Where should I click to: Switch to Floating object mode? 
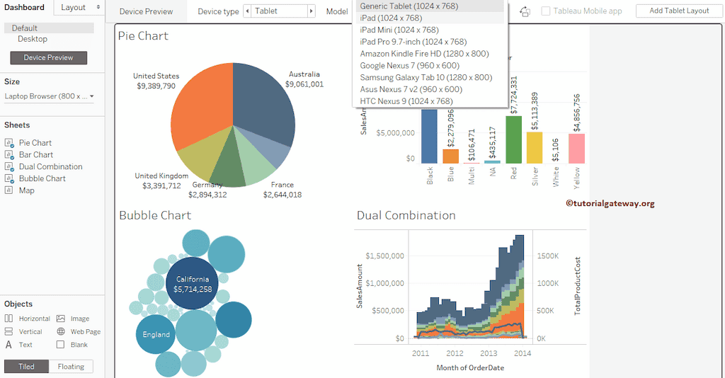[71, 367]
